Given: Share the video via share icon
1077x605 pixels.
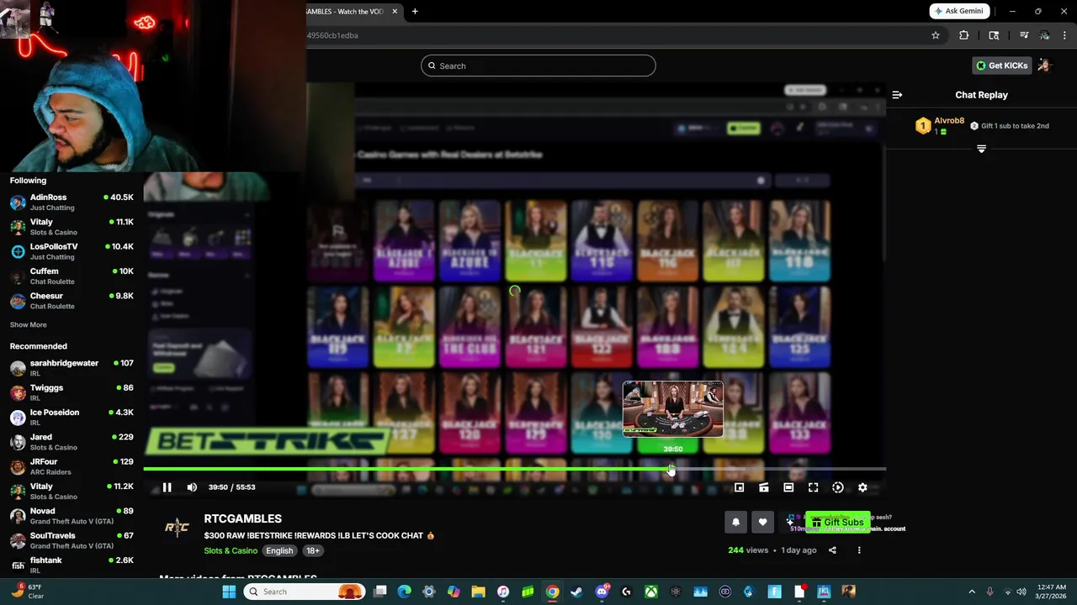Looking at the screenshot, I should coord(832,550).
